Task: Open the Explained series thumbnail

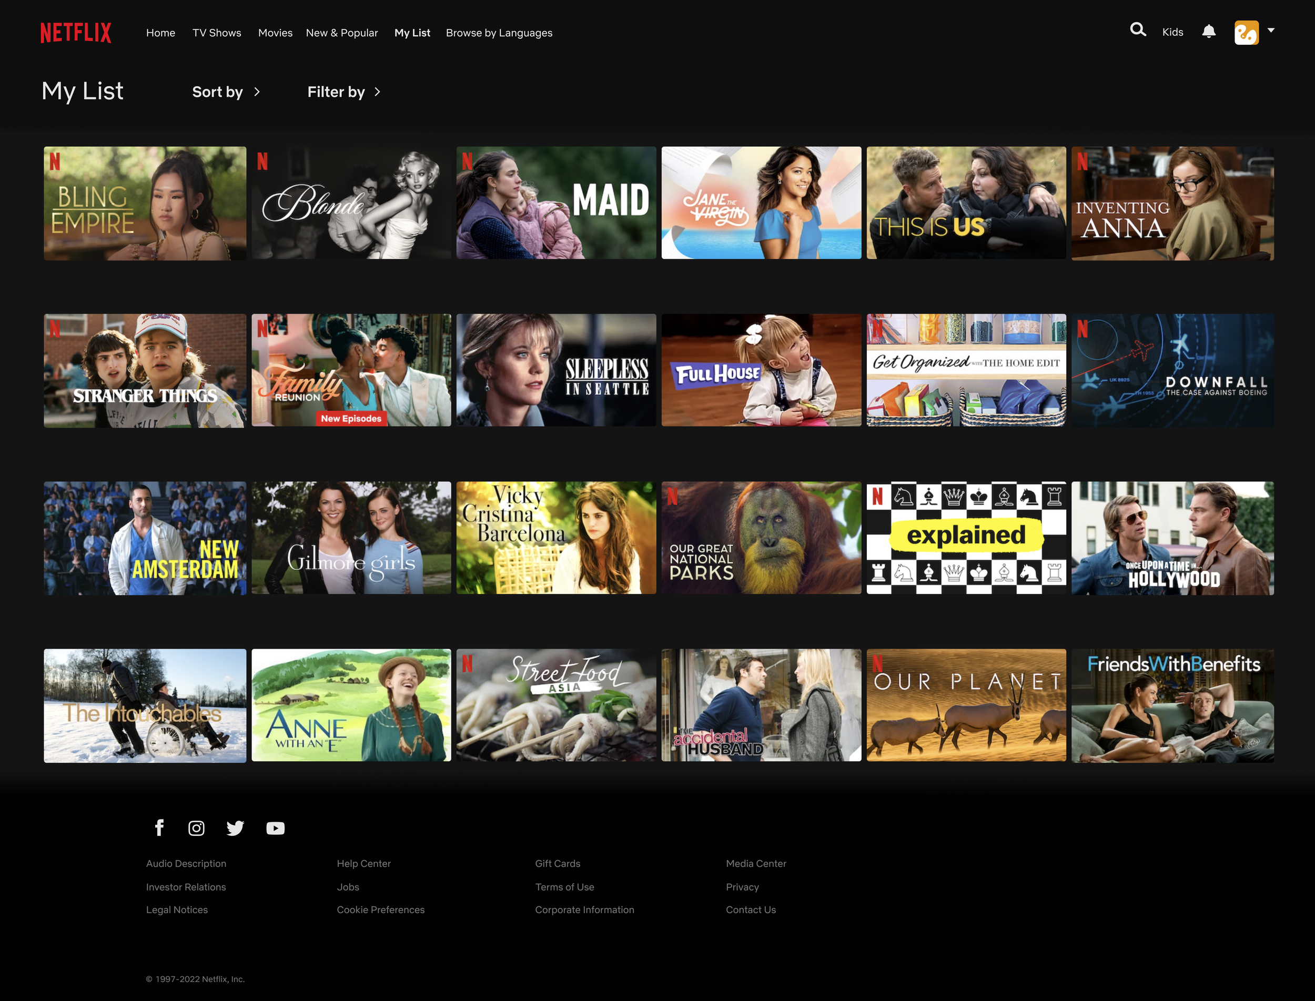Action: coord(966,538)
